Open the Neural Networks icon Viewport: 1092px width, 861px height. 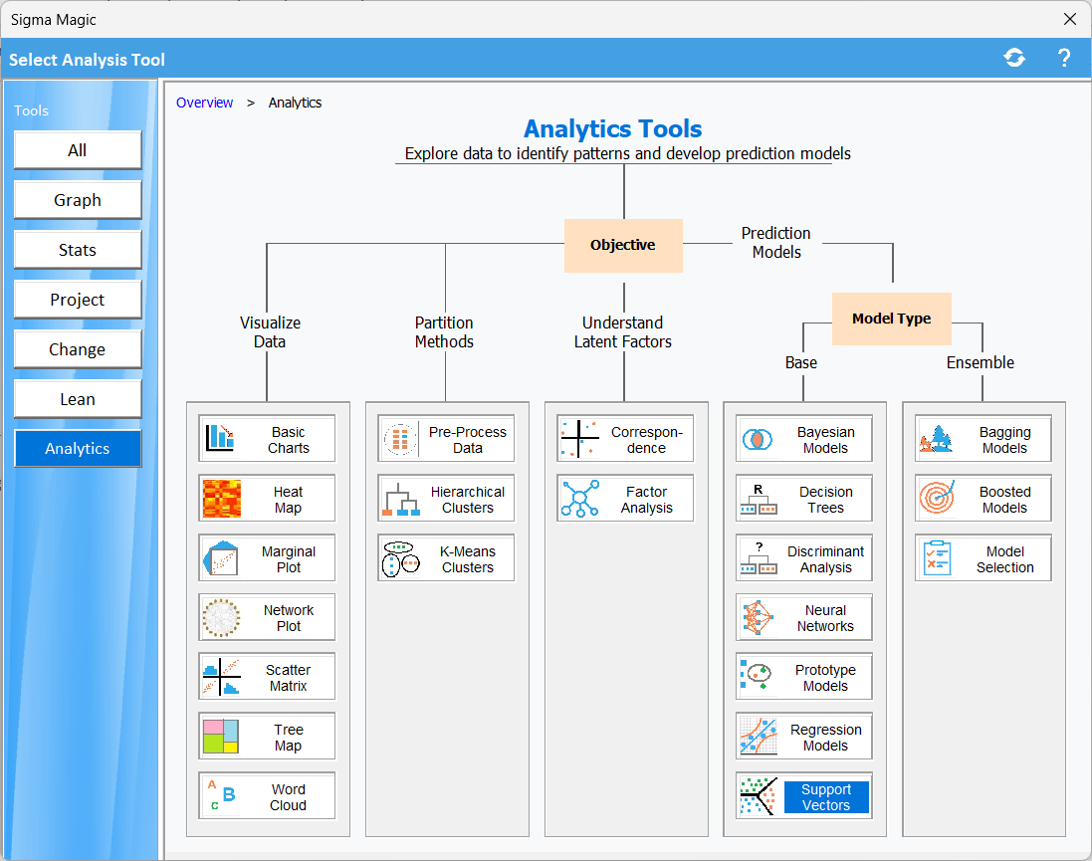click(x=759, y=618)
